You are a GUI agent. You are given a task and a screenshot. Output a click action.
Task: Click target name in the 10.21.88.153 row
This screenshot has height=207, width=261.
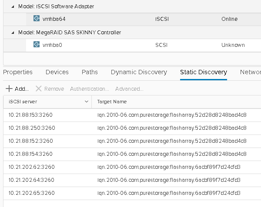[x=172, y=115]
